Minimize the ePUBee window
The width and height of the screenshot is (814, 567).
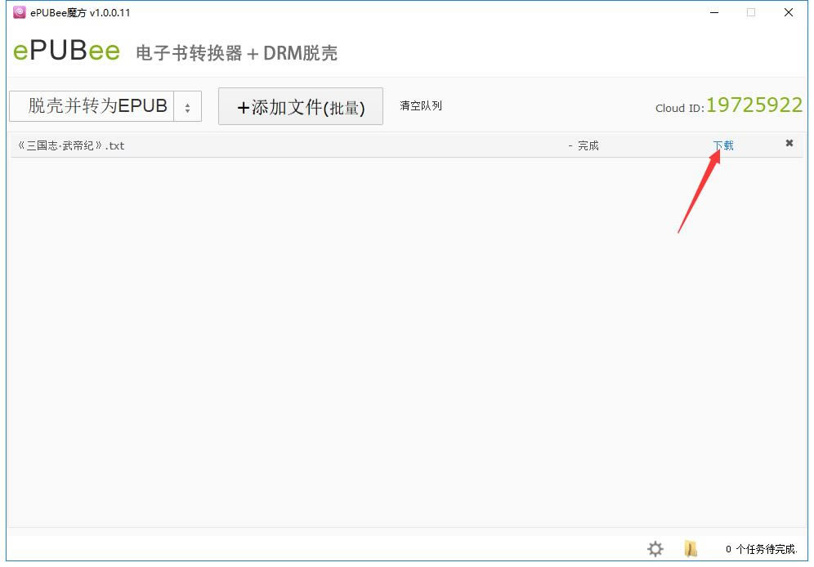click(713, 12)
